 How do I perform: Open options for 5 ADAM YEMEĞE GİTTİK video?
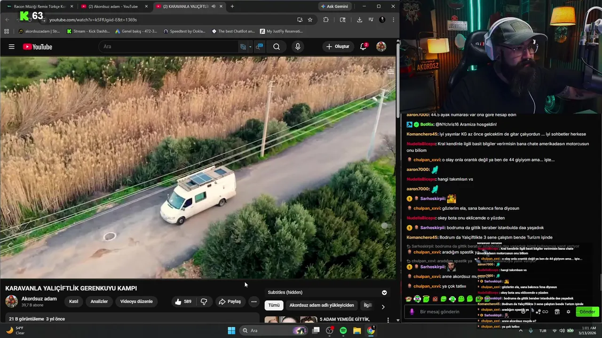pyautogui.click(x=388, y=320)
